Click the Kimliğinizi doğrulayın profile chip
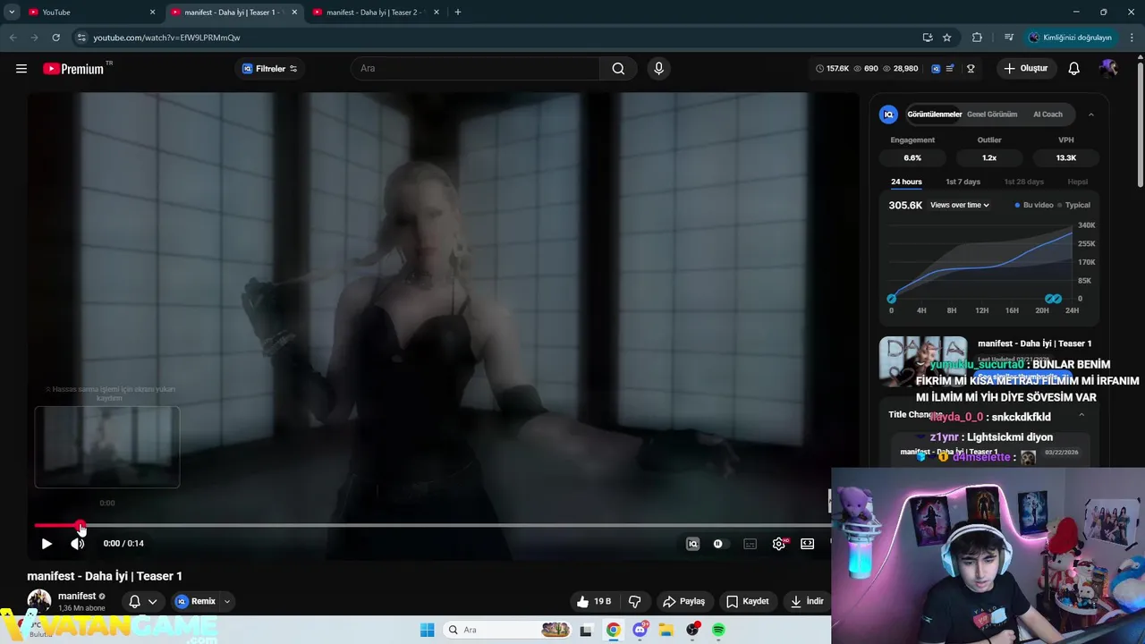Image resolution: width=1145 pixels, height=644 pixels. click(x=1070, y=38)
